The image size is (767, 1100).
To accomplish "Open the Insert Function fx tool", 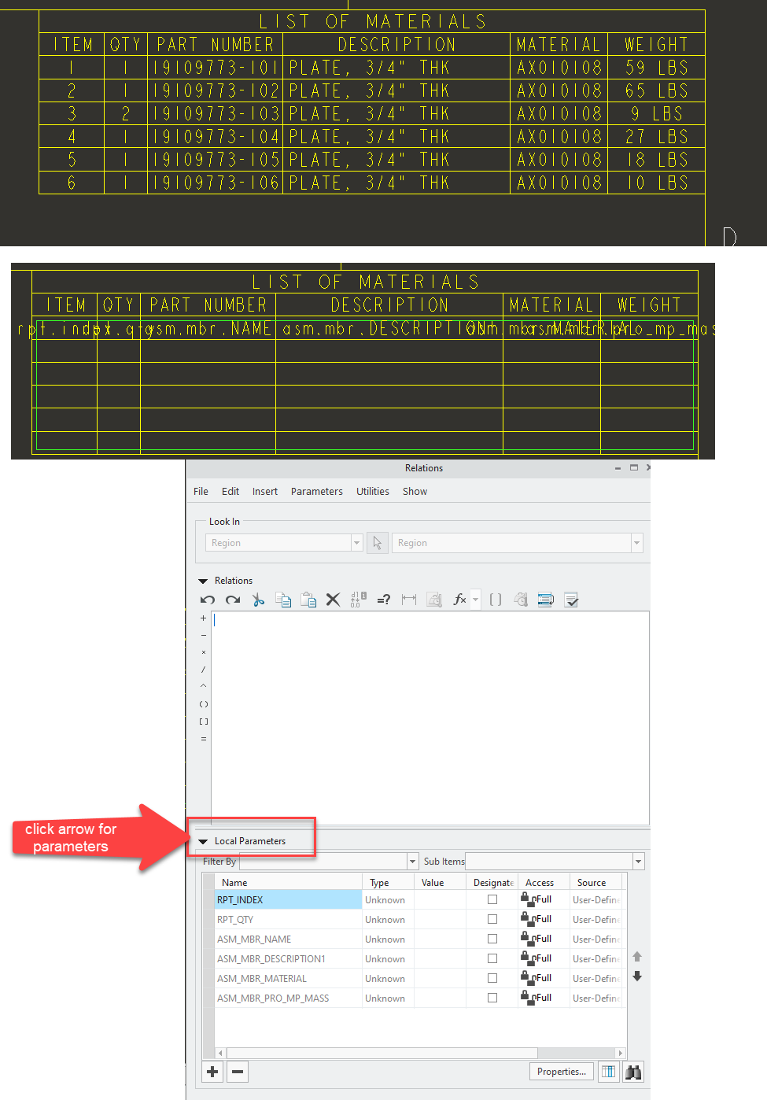I will point(459,600).
